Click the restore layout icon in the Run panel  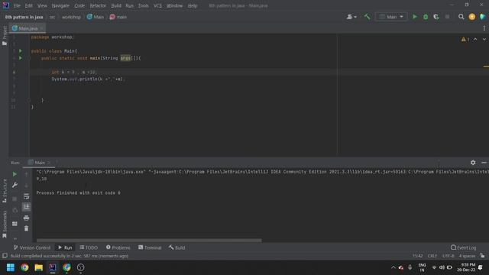pos(15,224)
